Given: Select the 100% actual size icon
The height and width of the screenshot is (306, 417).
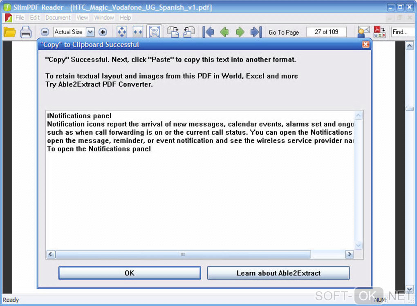Looking at the screenshot, I should (154, 32).
